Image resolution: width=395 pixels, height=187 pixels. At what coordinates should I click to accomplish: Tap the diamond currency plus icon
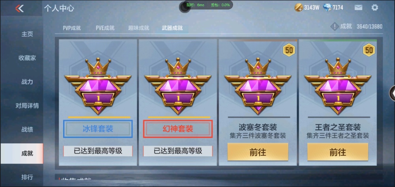328,7
